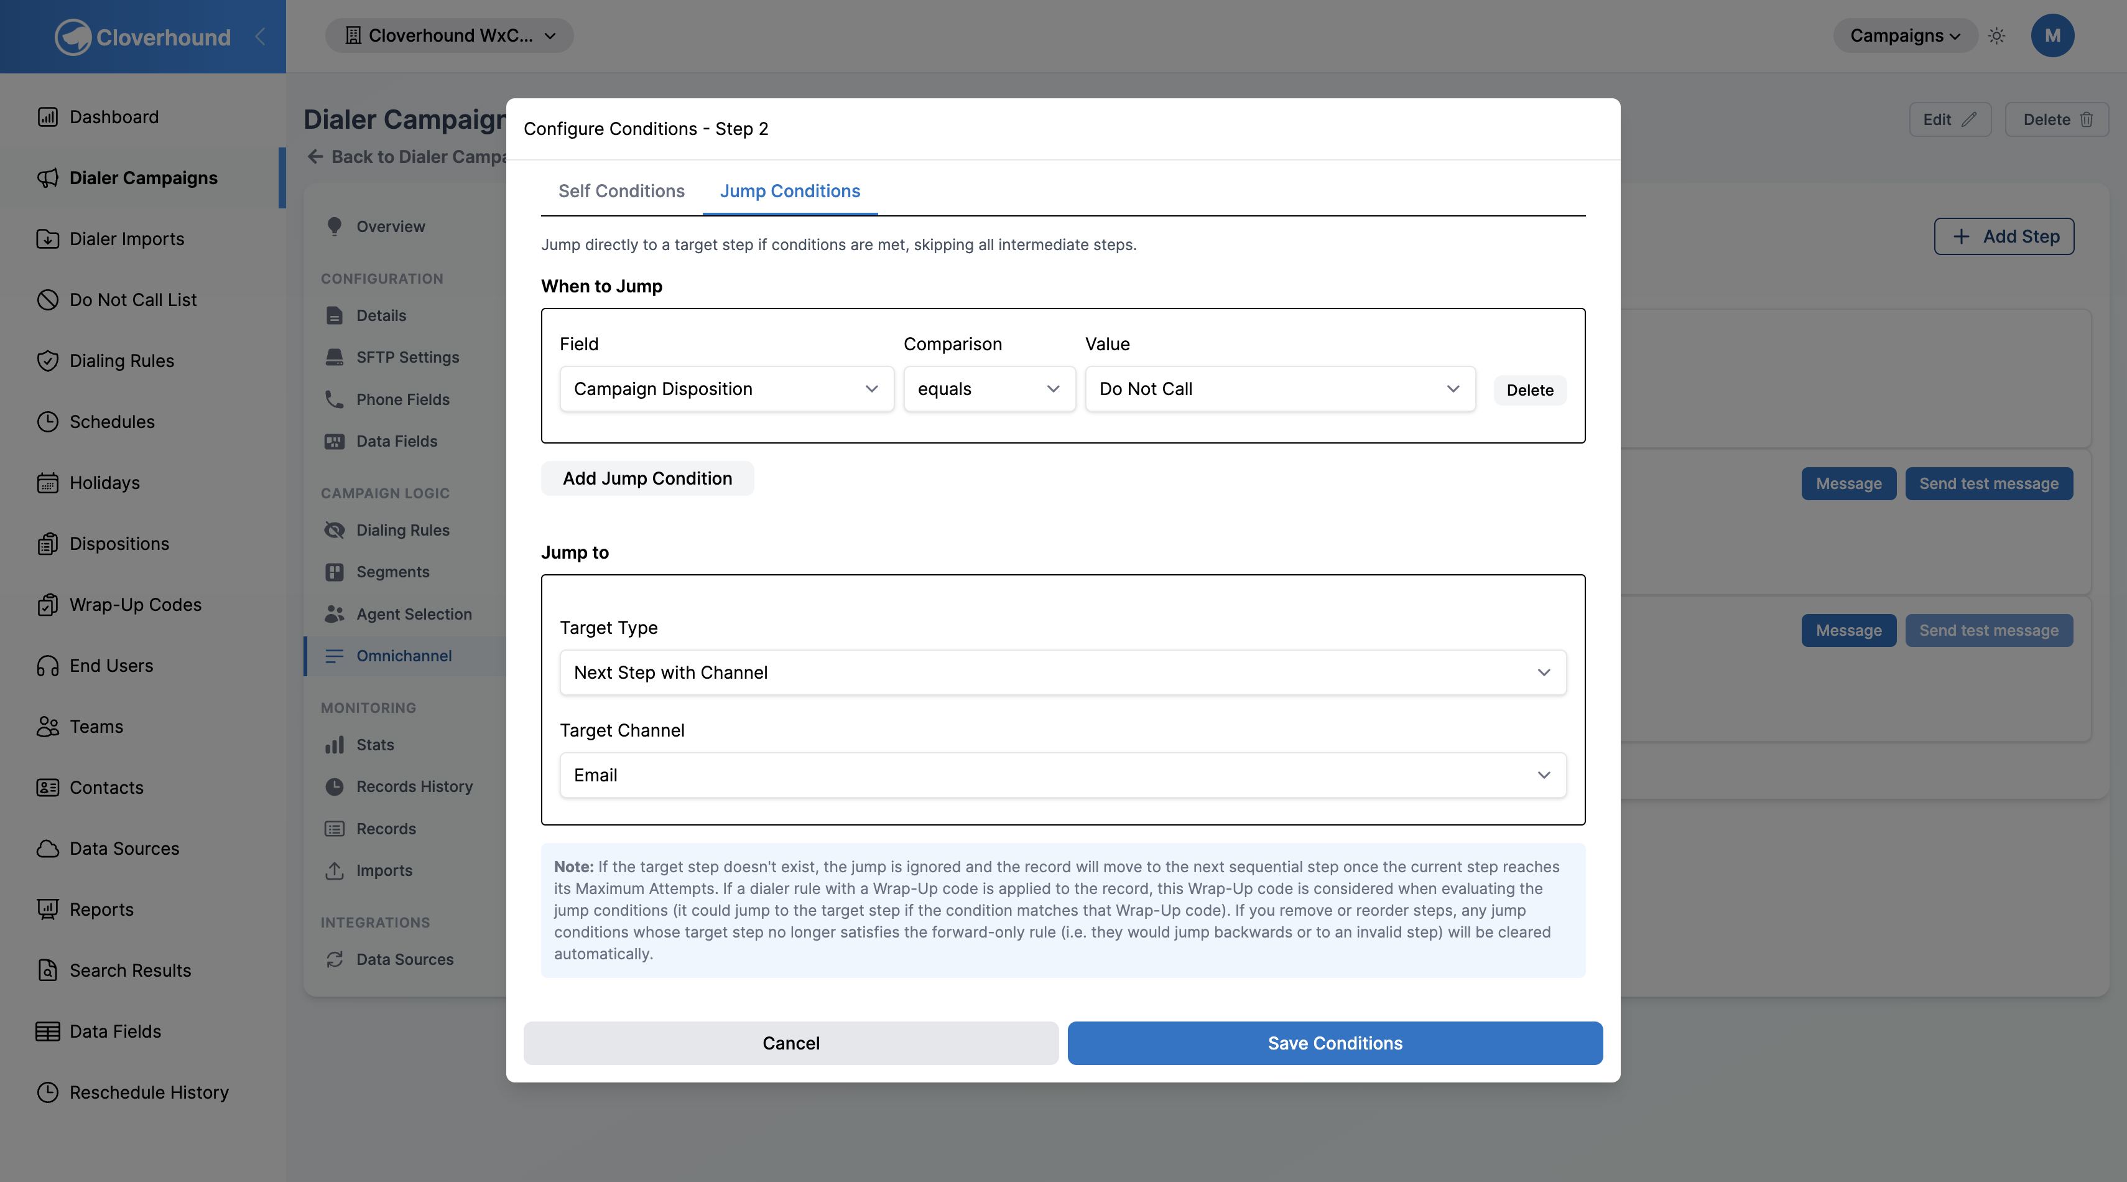2127x1182 pixels.
Task: Open Records in monitoring menu
Action: point(386,829)
